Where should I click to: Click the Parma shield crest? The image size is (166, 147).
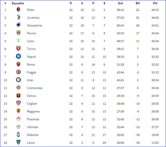pos(18,33)
